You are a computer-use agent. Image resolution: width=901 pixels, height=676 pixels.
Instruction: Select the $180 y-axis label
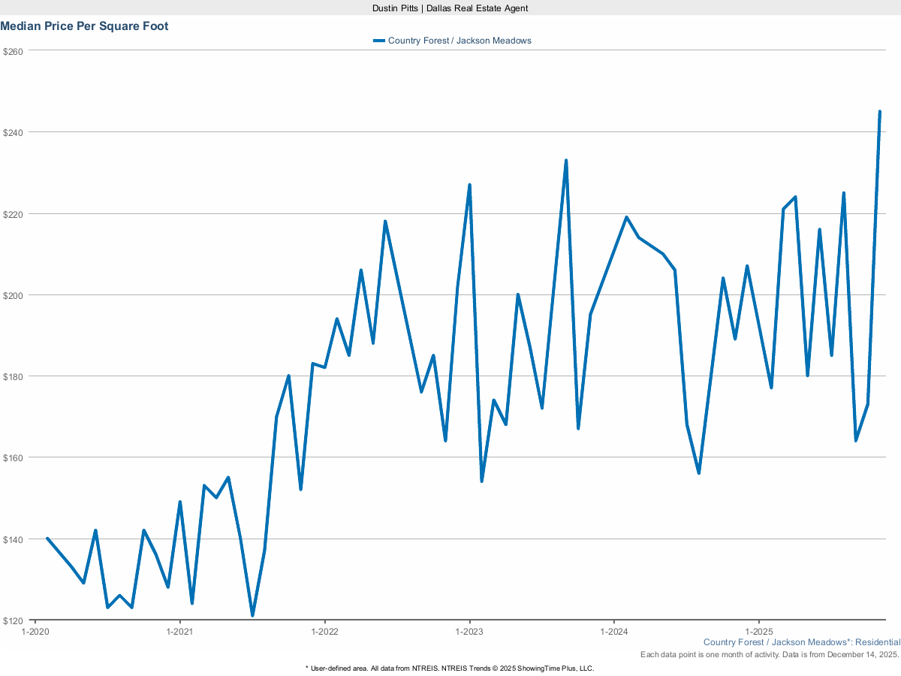tap(14, 376)
